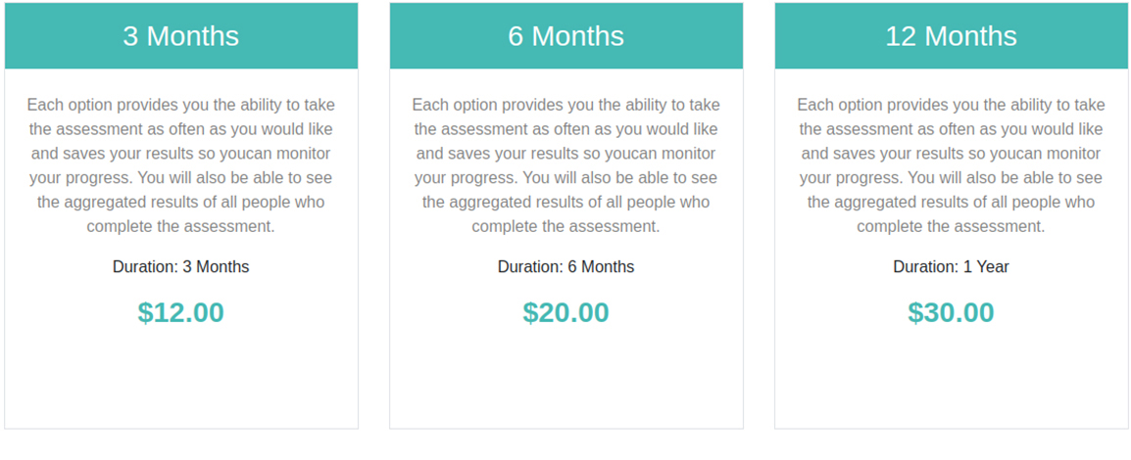
Task: Click 'complete the assessment.' in 12 Months card
Action: tap(952, 227)
